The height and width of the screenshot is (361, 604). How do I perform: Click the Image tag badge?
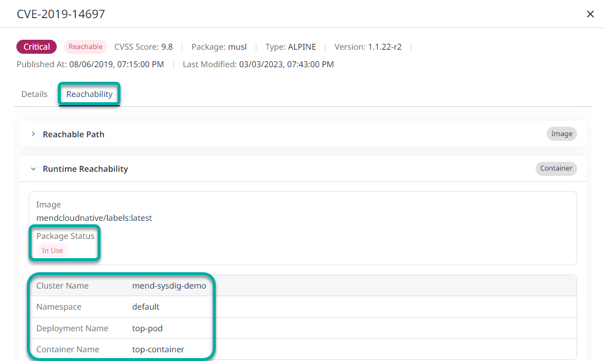pos(561,134)
